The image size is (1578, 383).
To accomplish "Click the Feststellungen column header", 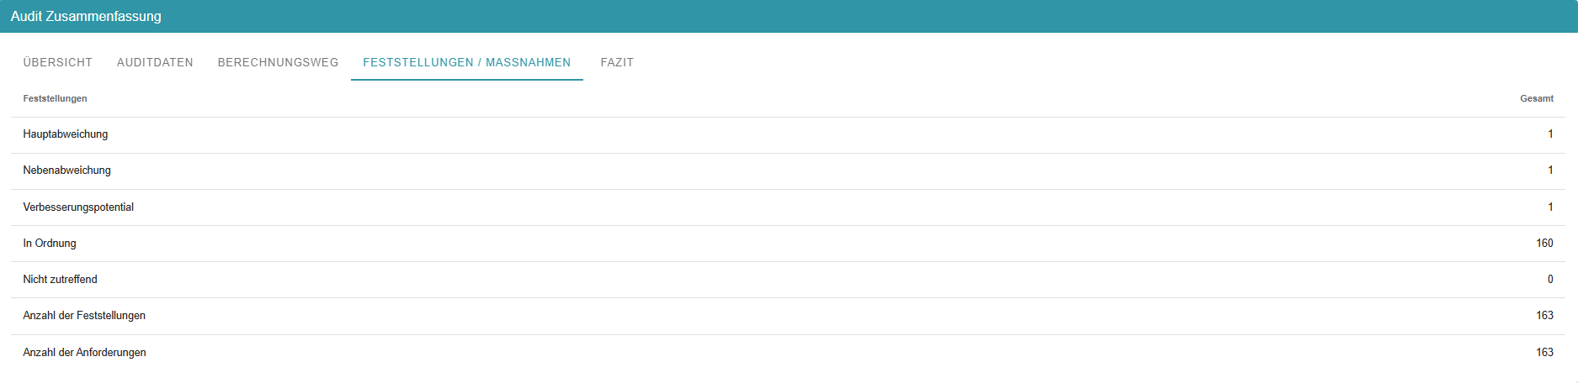I will point(55,98).
